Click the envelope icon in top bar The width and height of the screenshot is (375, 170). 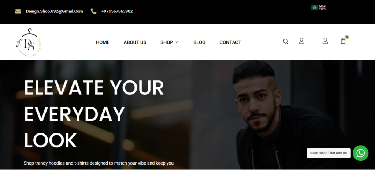(x=18, y=11)
